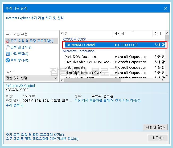This screenshot has width=173, height=148.
Task: Select 추적 방지(K) category
Action: point(19,60)
